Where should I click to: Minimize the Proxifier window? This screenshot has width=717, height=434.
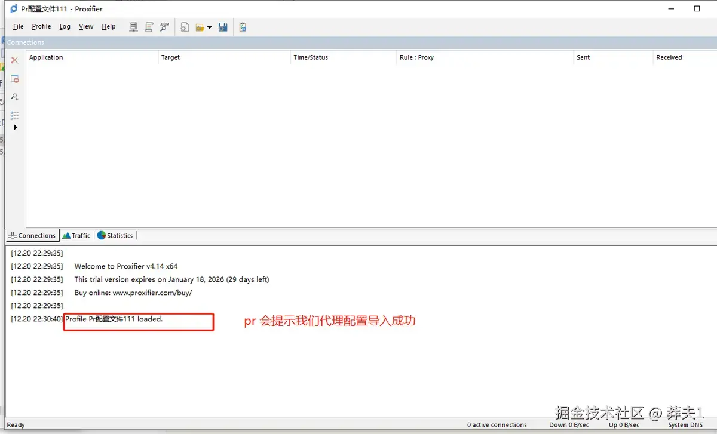[670, 9]
